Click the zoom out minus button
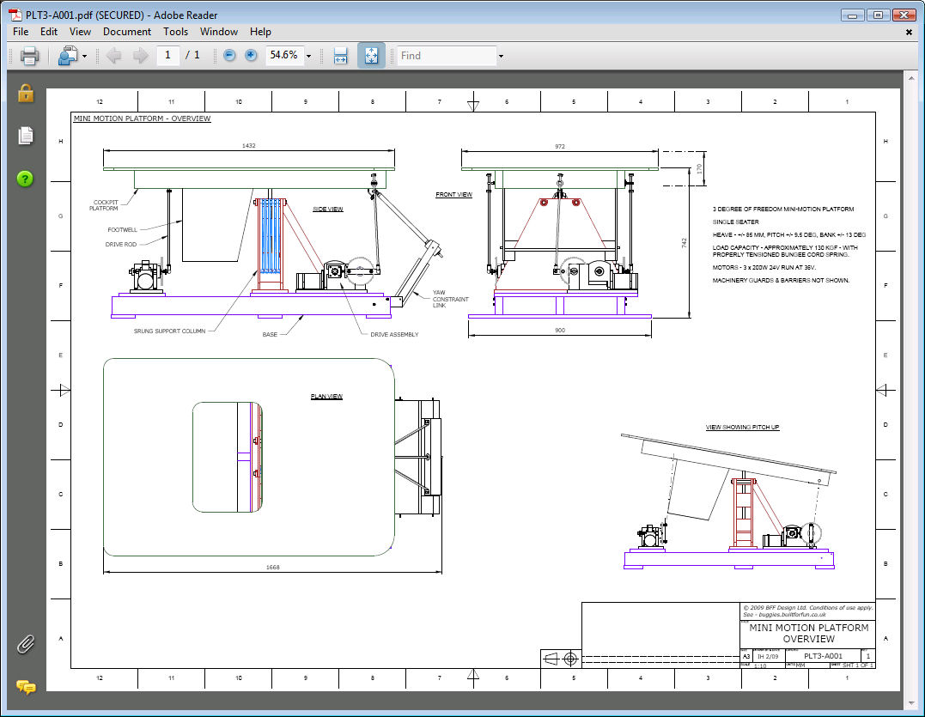The width and height of the screenshot is (925, 717). tap(229, 56)
